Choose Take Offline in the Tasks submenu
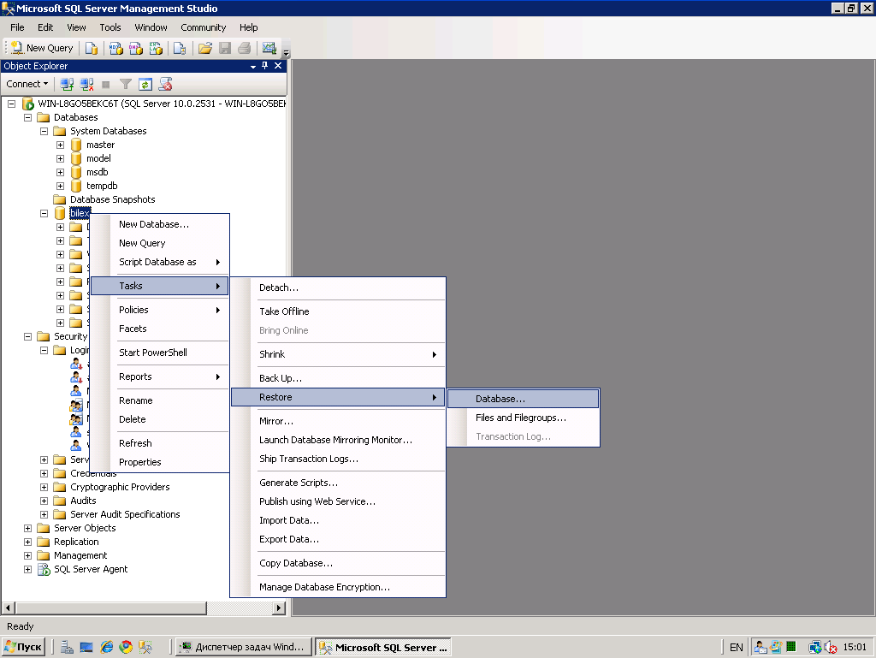876x658 pixels. [338, 311]
